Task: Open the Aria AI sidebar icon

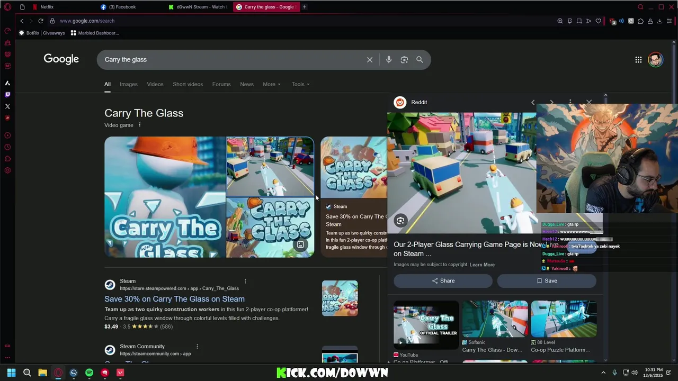Action: point(7,83)
